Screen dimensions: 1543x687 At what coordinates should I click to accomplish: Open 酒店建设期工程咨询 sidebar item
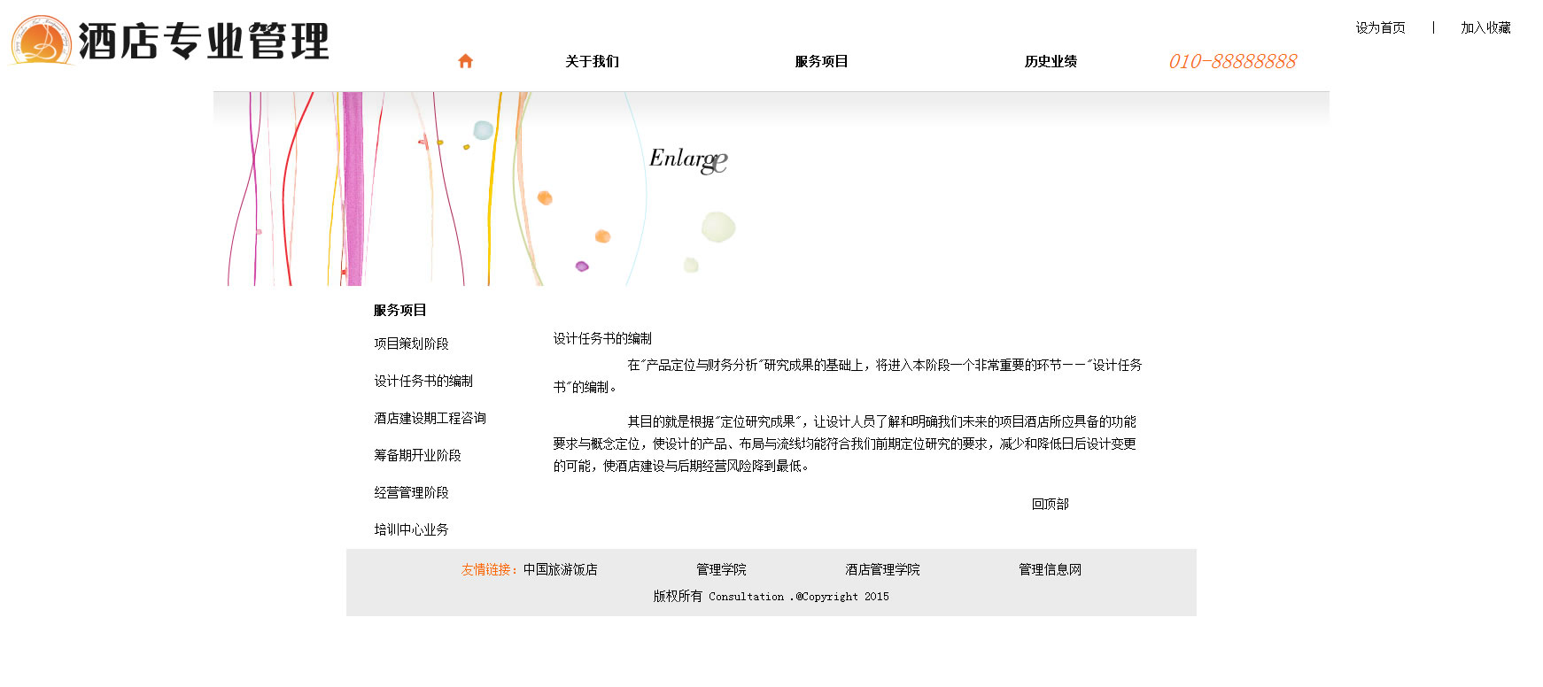430,418
